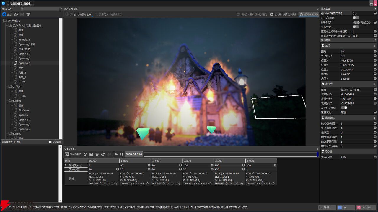The width and height of the screenshot is (378, 212).
Task: Open レンダリング設定の編集 gear icon
Action: [x=272, y=14]
